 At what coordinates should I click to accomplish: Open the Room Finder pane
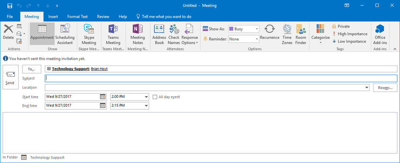point(301,34)
